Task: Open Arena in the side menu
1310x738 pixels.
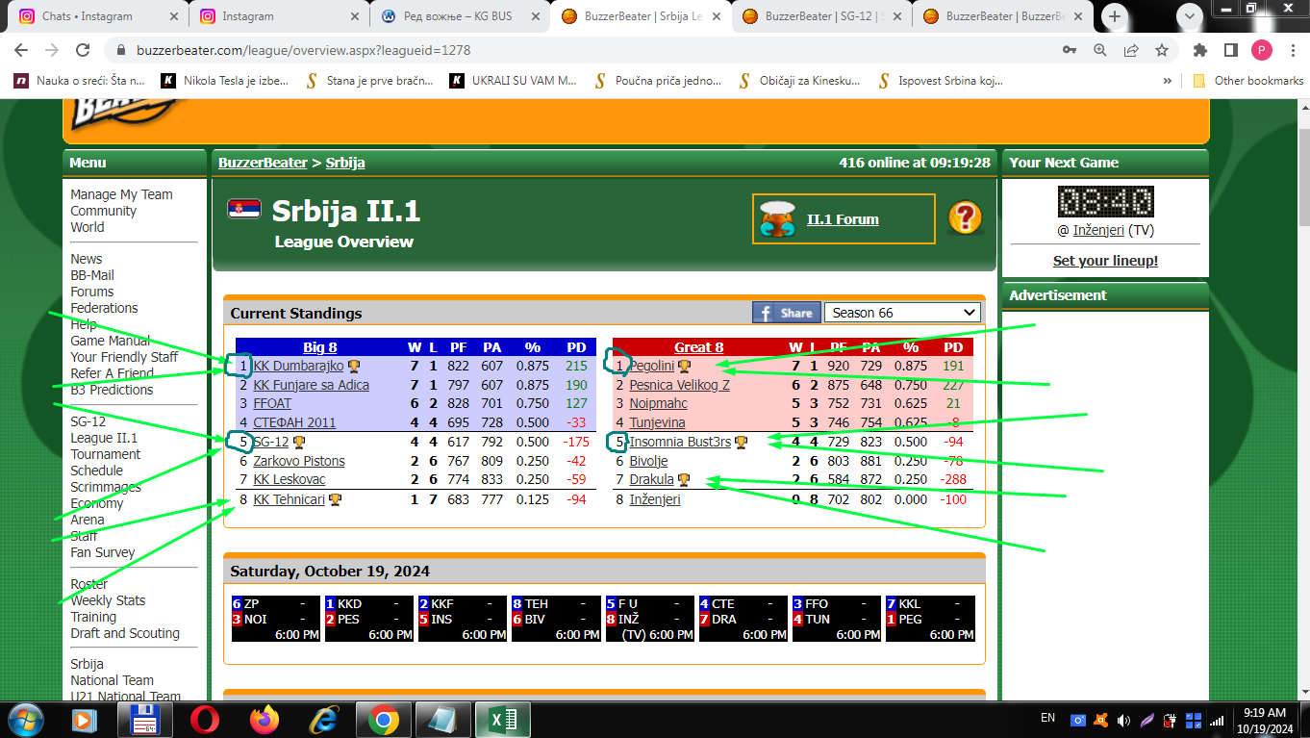Action: click(88, 520)
